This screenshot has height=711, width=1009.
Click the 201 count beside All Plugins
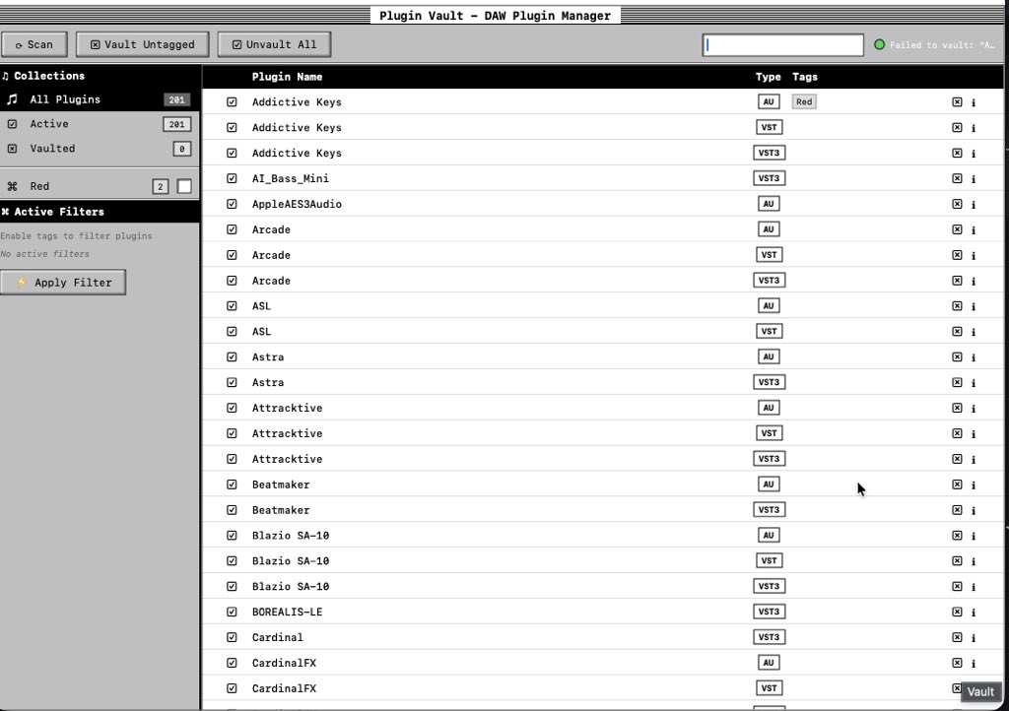176,99
